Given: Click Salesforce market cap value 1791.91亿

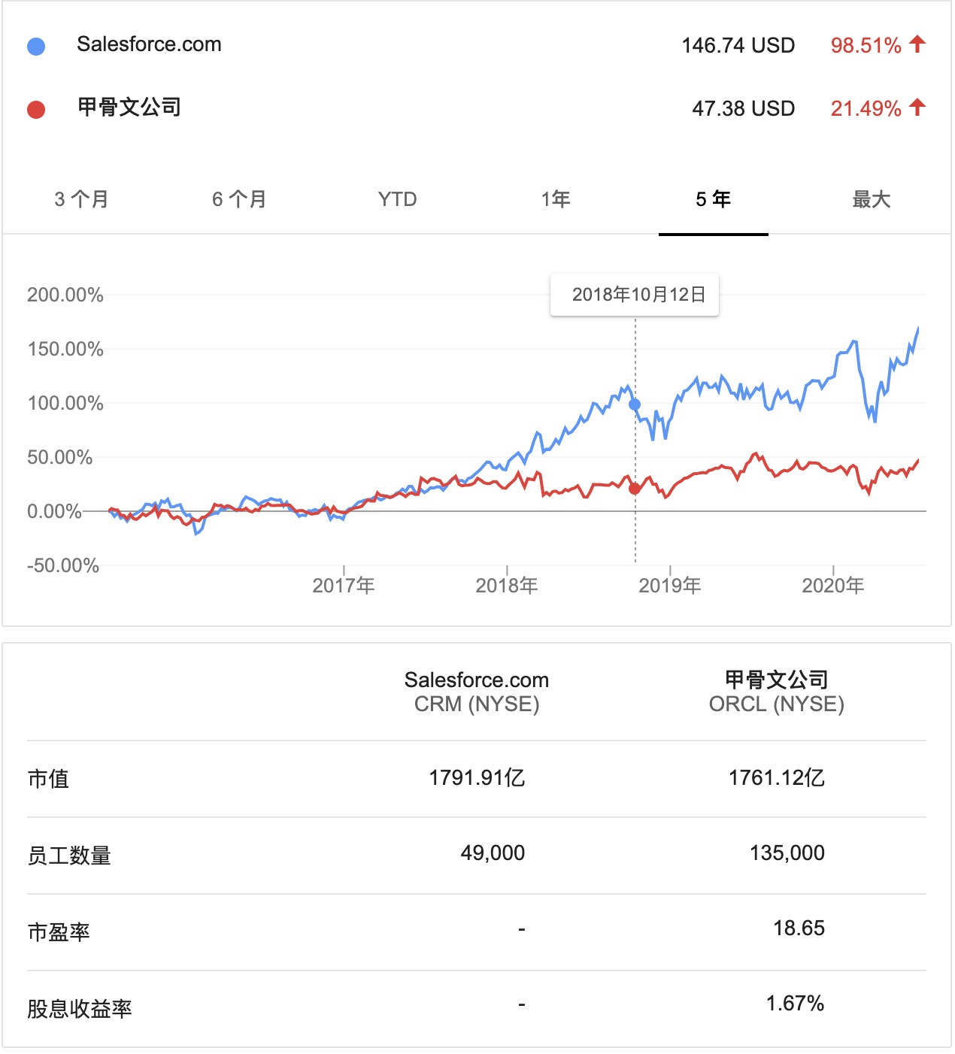Looking at the screenshot, I should (x=477, y=777).
